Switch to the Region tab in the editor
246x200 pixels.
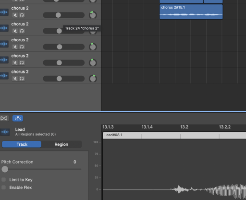point(61,144)
